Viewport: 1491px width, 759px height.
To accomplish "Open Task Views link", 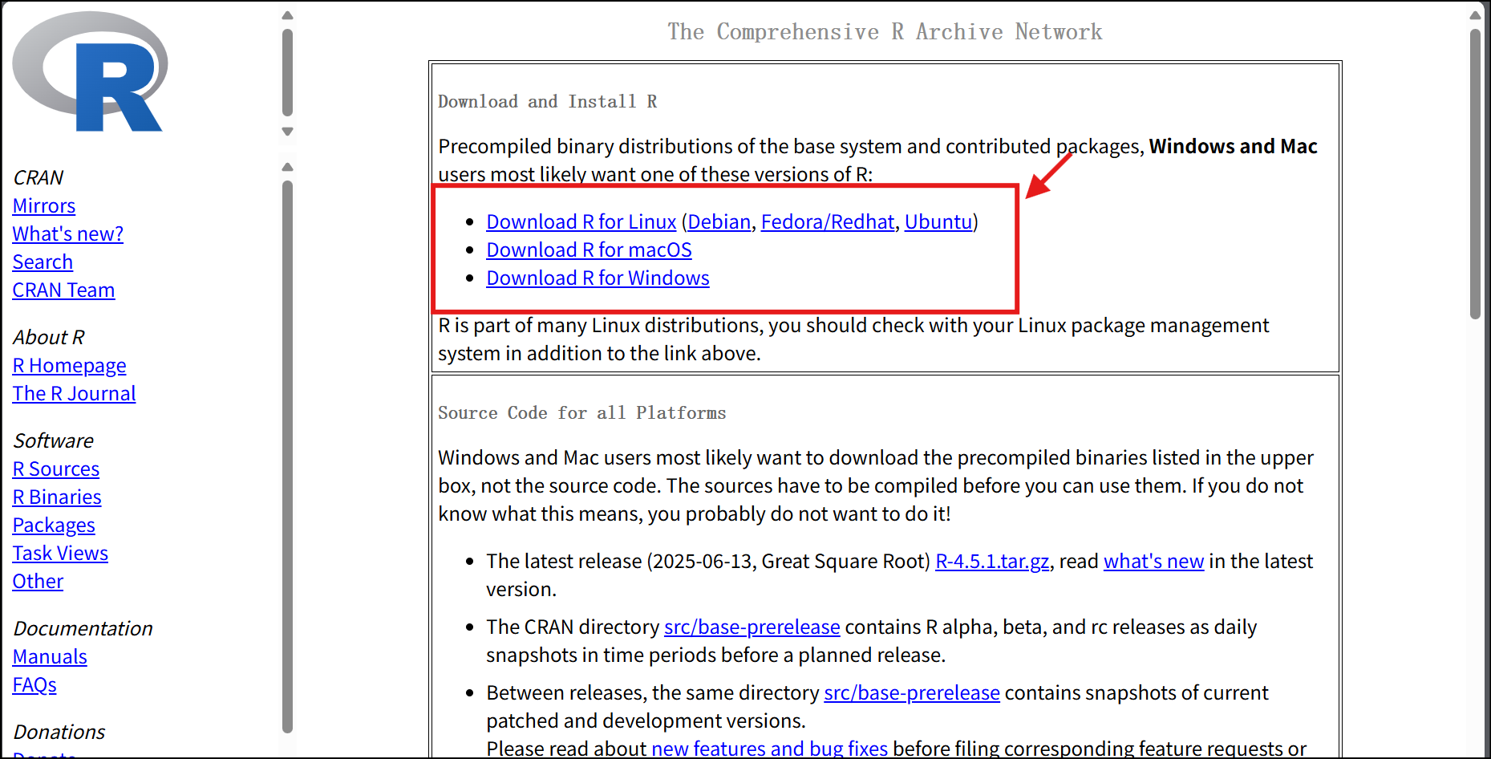I will (60, 554).
